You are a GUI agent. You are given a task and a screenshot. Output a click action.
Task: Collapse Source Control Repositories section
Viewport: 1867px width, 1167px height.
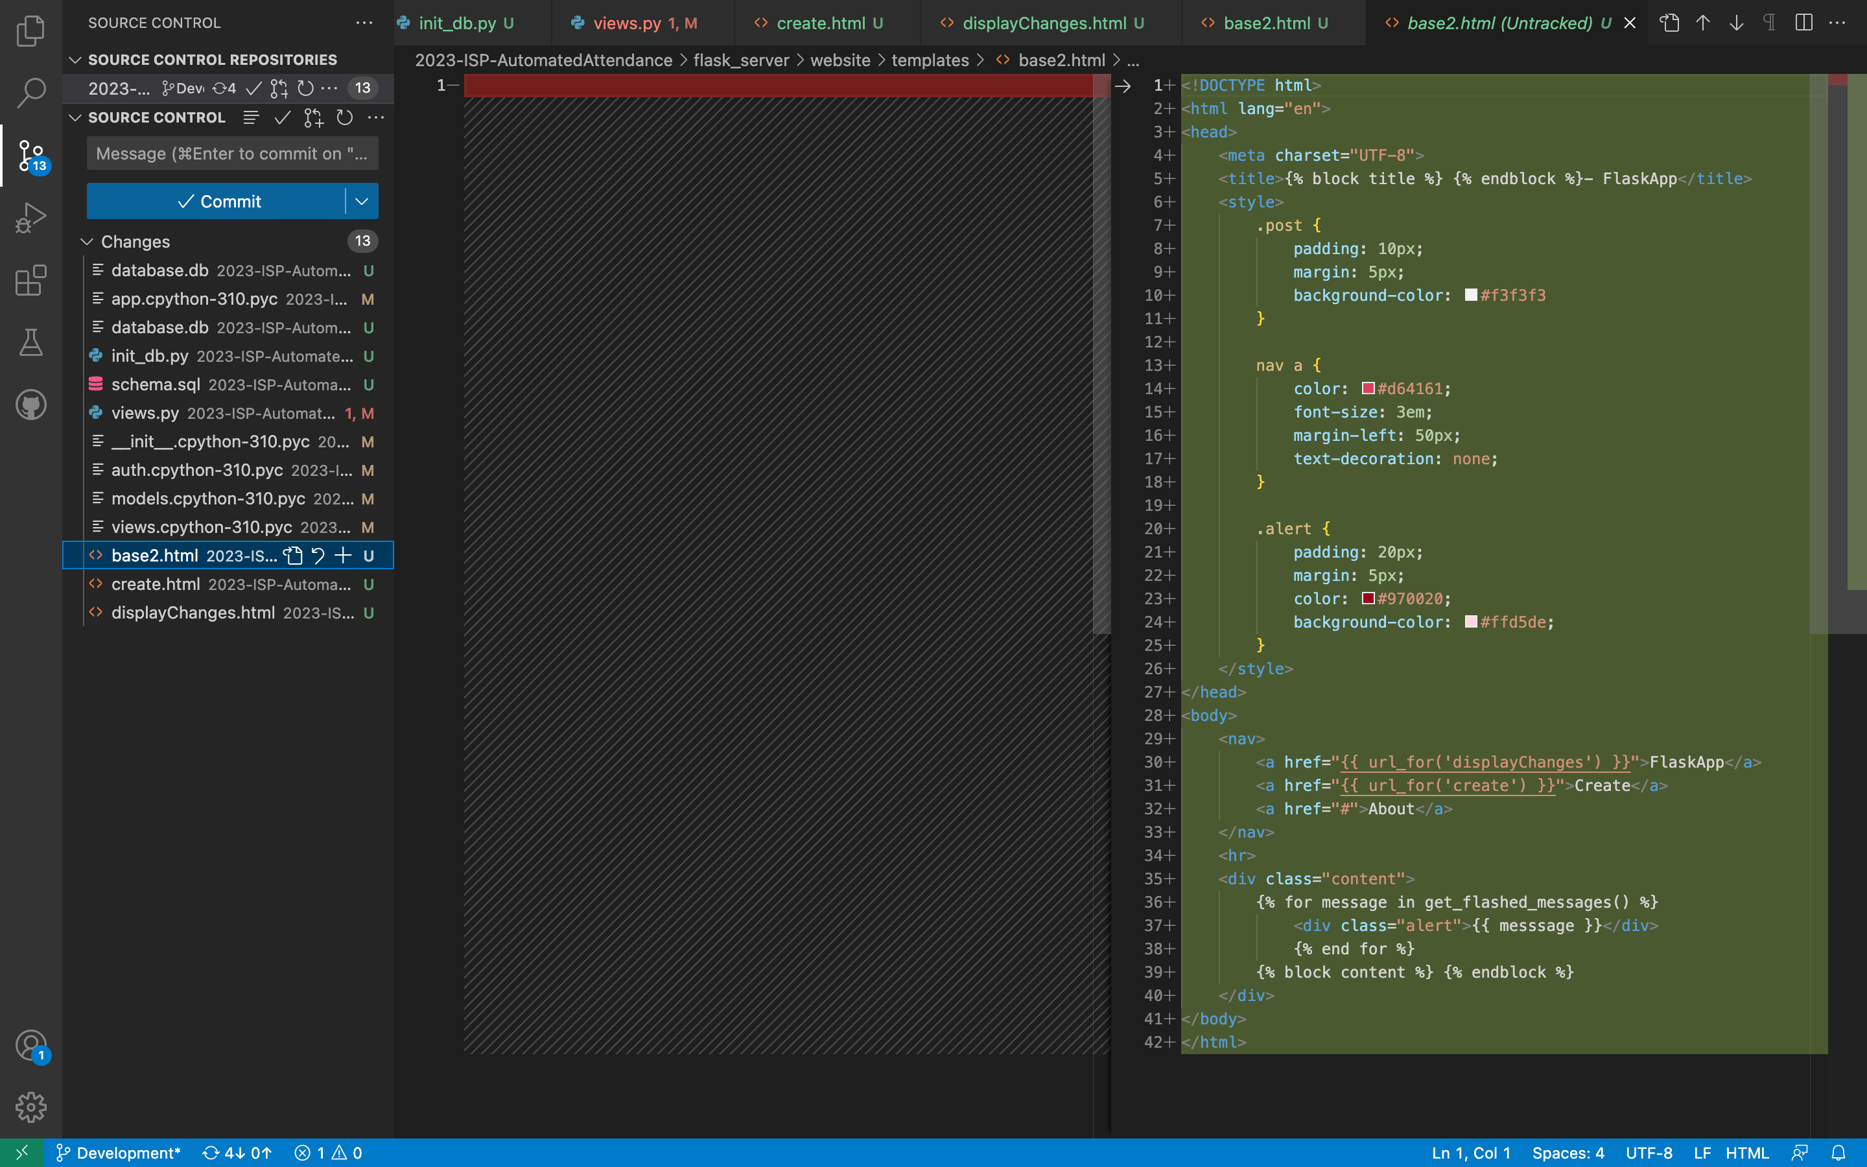tap(76, 60)
